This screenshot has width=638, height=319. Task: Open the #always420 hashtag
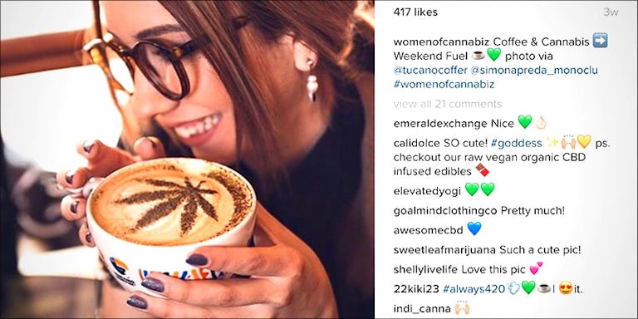(474, 289)
